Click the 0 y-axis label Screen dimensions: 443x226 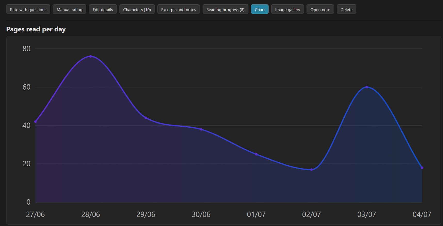coord(28,202)
